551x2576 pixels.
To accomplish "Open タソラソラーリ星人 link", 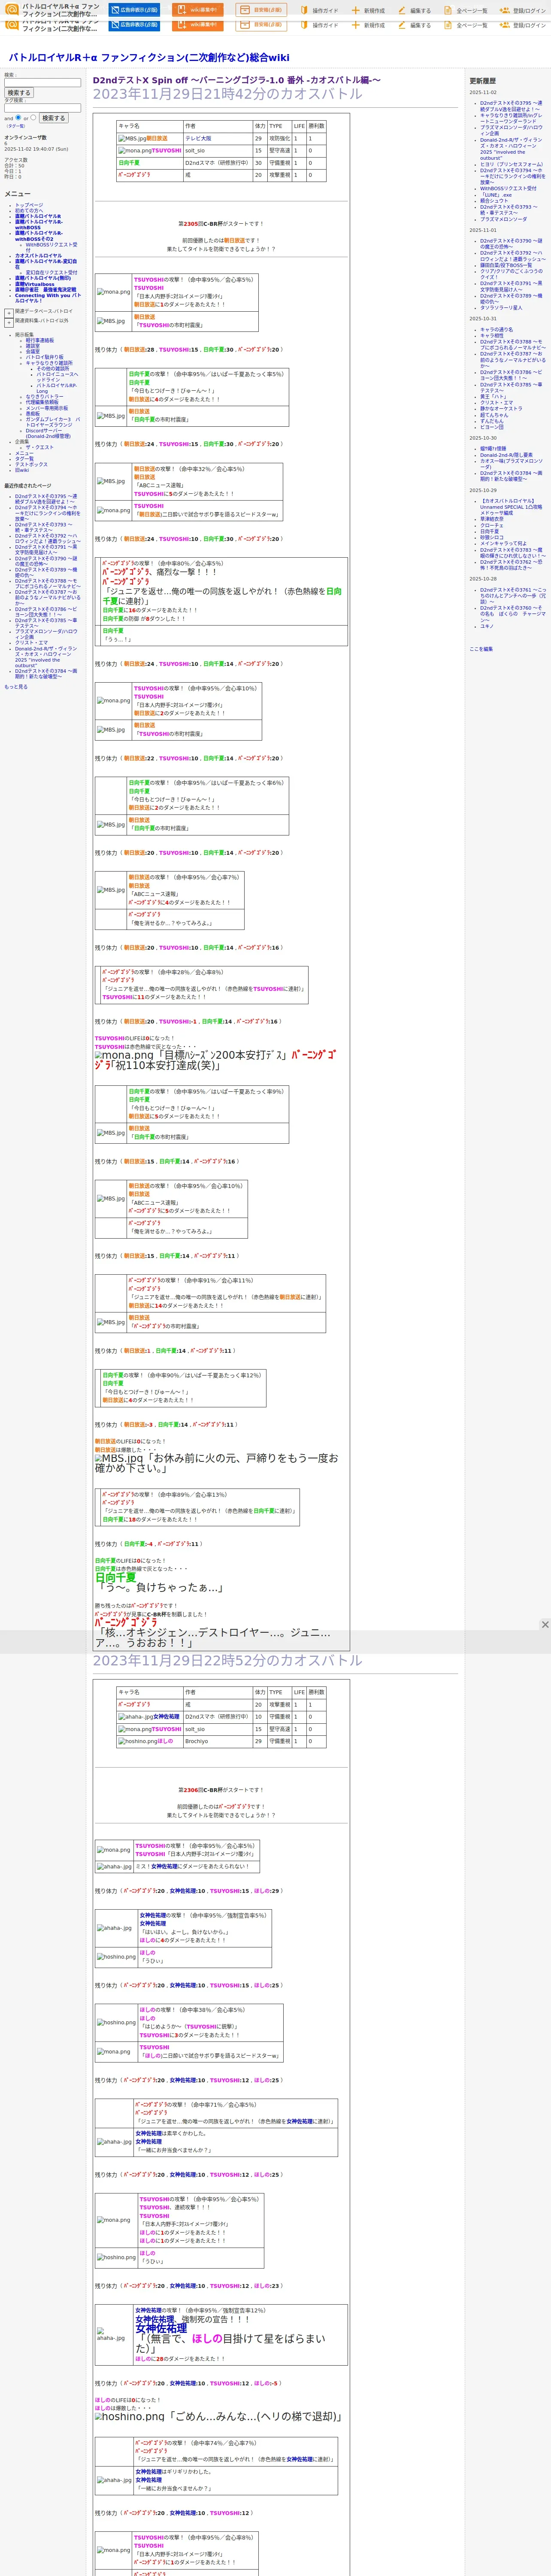I will (501, 308).
